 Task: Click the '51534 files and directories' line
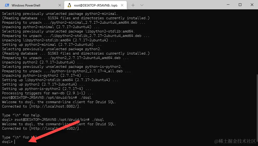(x=76, y=18)
